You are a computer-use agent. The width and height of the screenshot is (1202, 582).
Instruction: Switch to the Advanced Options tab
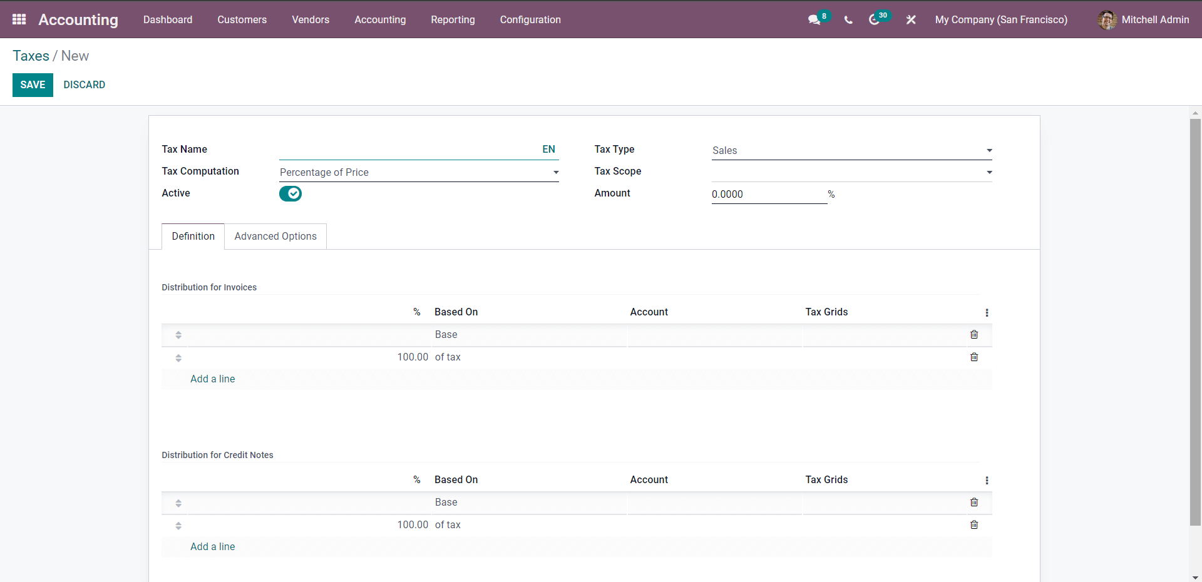point(275,237)
